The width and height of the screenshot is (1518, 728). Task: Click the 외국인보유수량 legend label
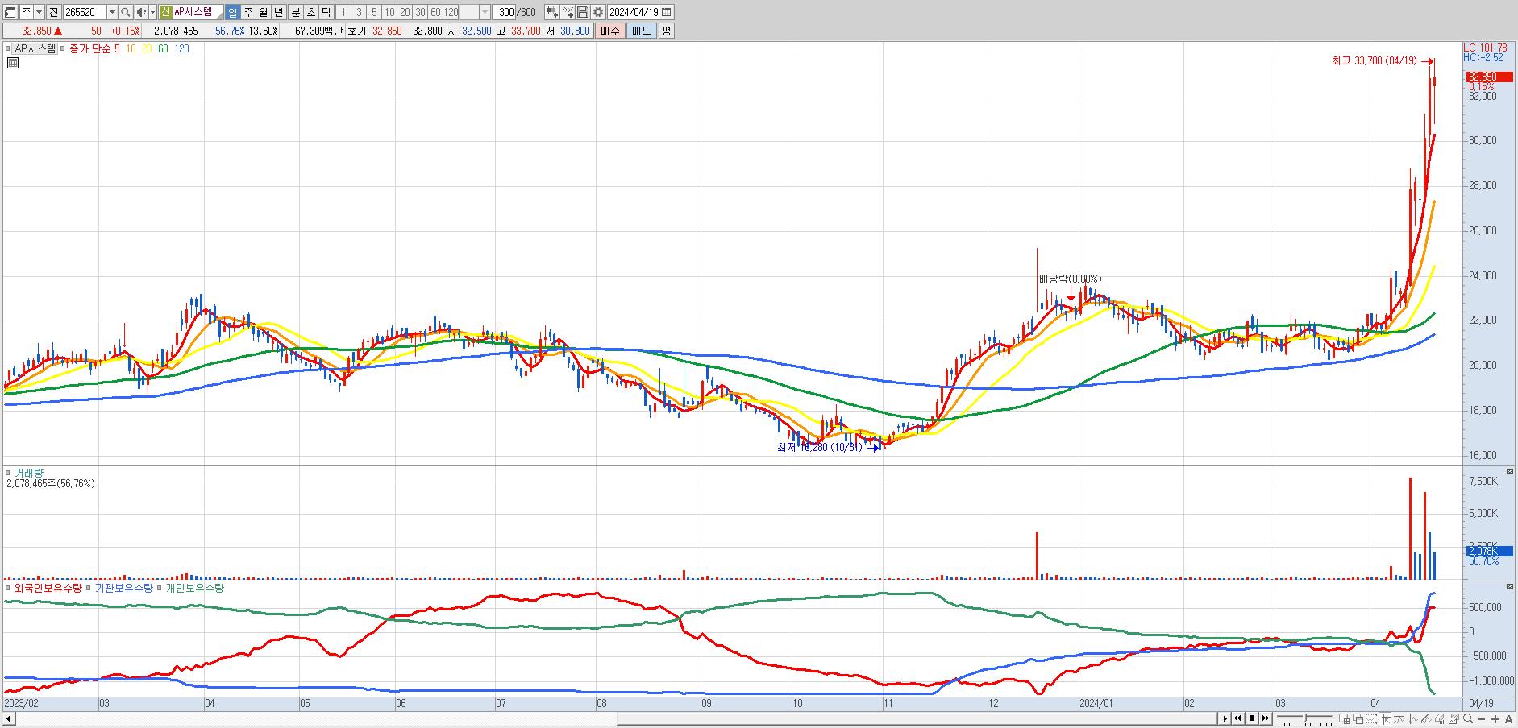click(x=48, y=588)
